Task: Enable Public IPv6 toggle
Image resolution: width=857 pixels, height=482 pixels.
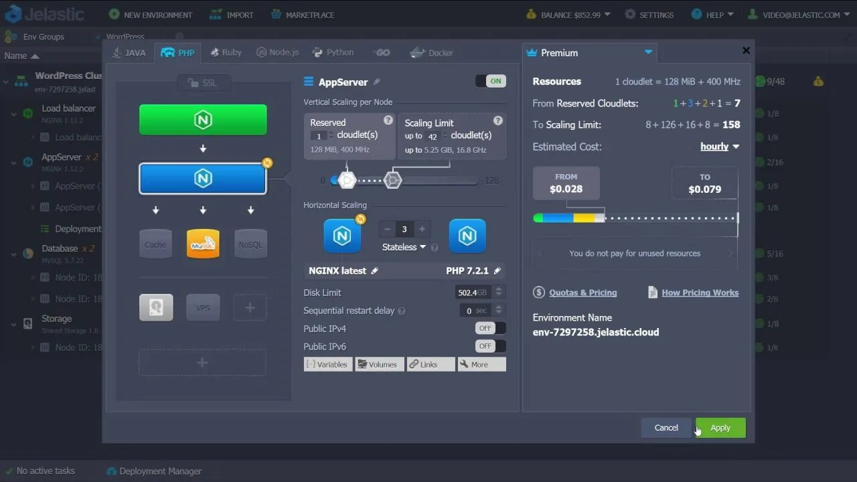Action: [491, 346]
